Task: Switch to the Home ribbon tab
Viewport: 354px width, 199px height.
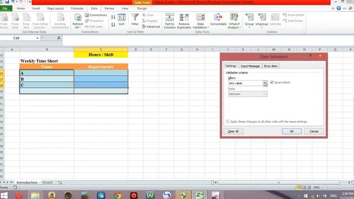Action: coord(21,8)
